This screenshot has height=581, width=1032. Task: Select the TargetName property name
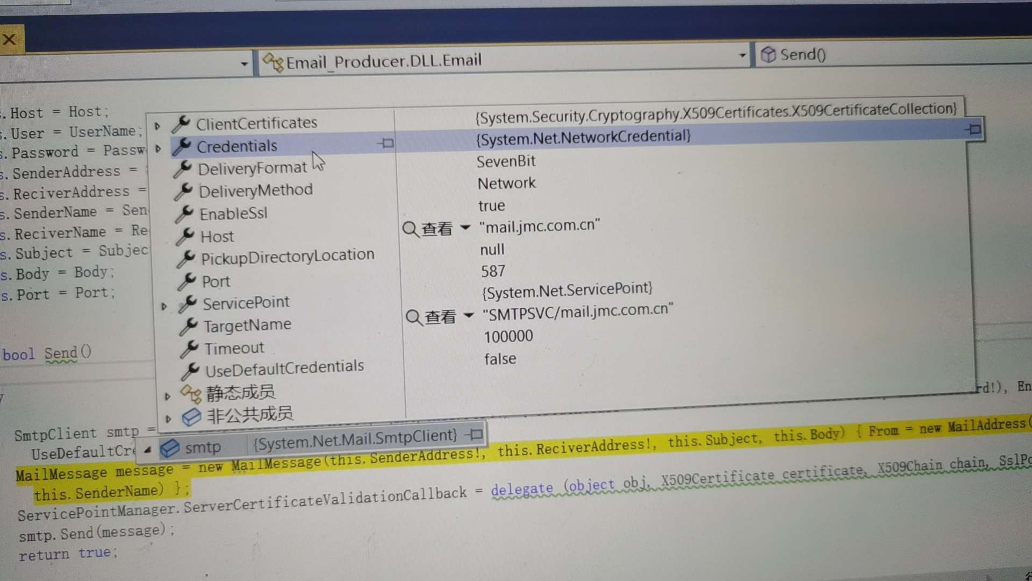pos(247,325)
